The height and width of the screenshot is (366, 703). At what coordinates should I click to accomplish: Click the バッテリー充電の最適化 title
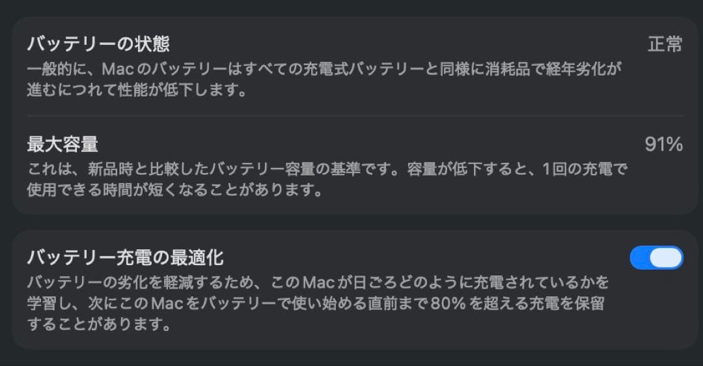(x=126, y=257)
